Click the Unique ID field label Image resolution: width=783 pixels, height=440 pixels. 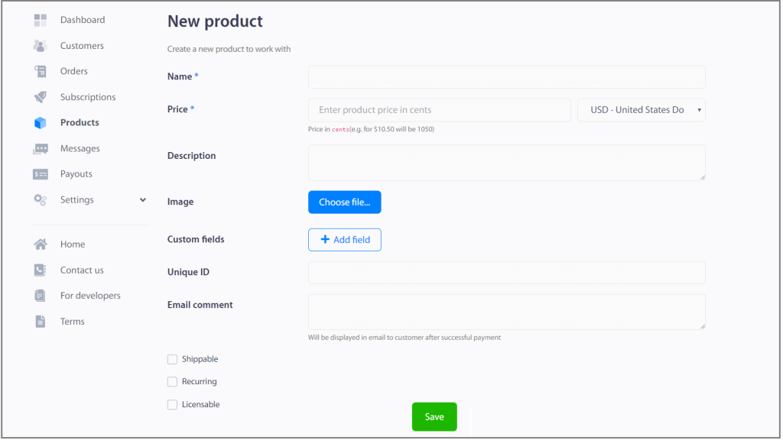tap(188, 272)
